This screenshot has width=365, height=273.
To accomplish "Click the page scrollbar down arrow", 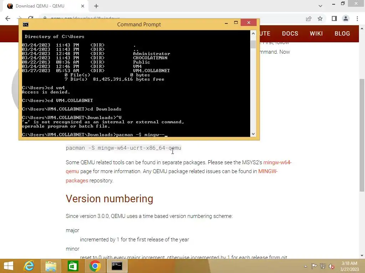I will tap(362, 256).
